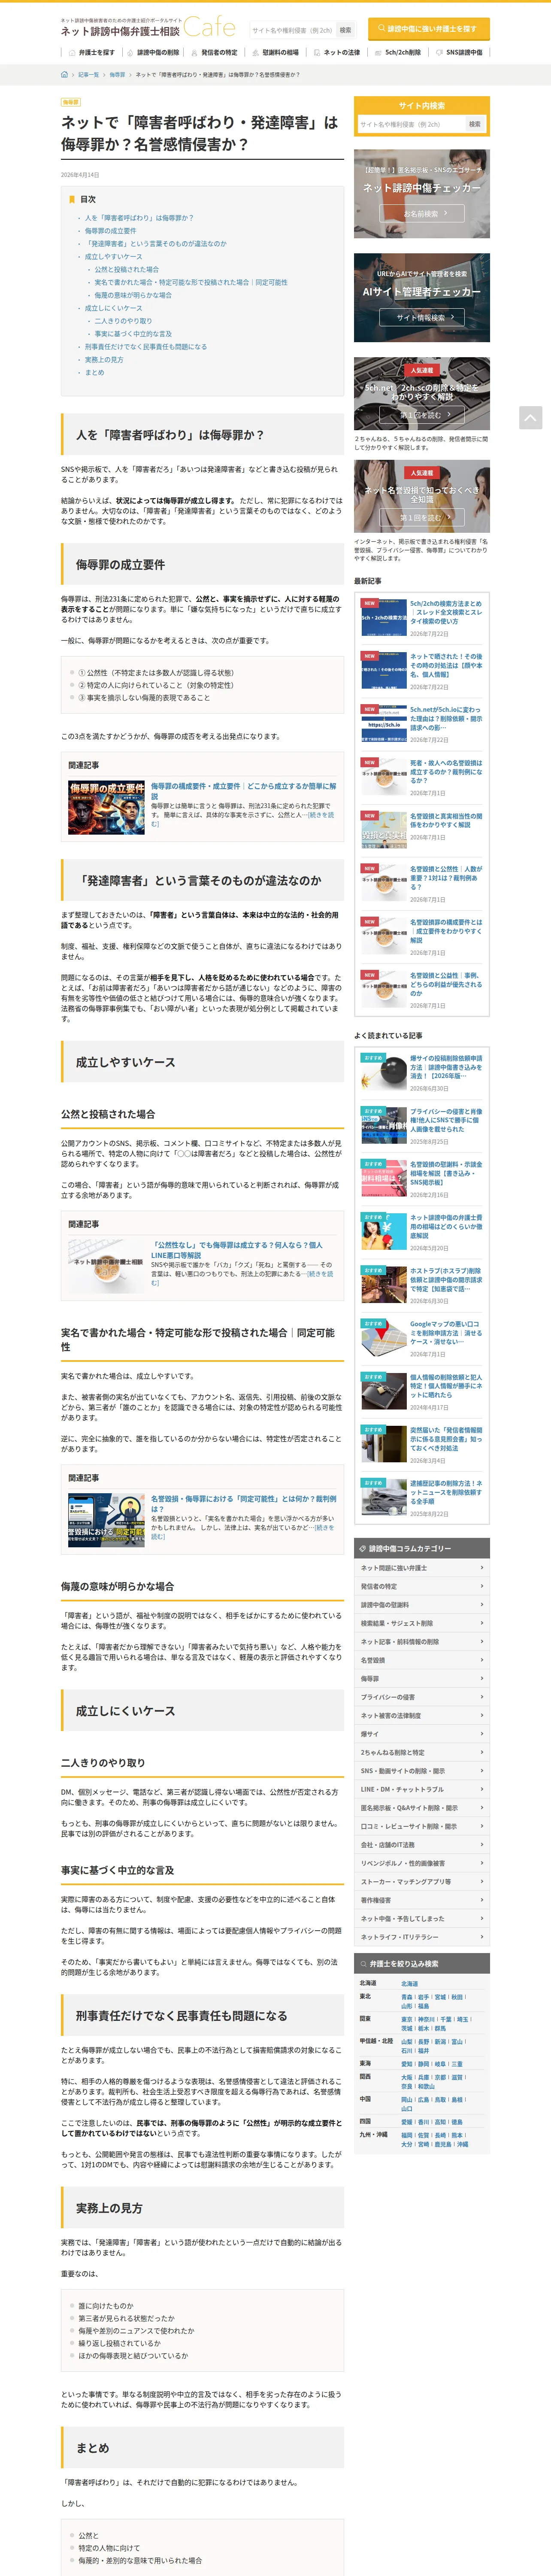
Task: Open the 検索結果・サジェスト削除 category
Action: (422, 1623)
